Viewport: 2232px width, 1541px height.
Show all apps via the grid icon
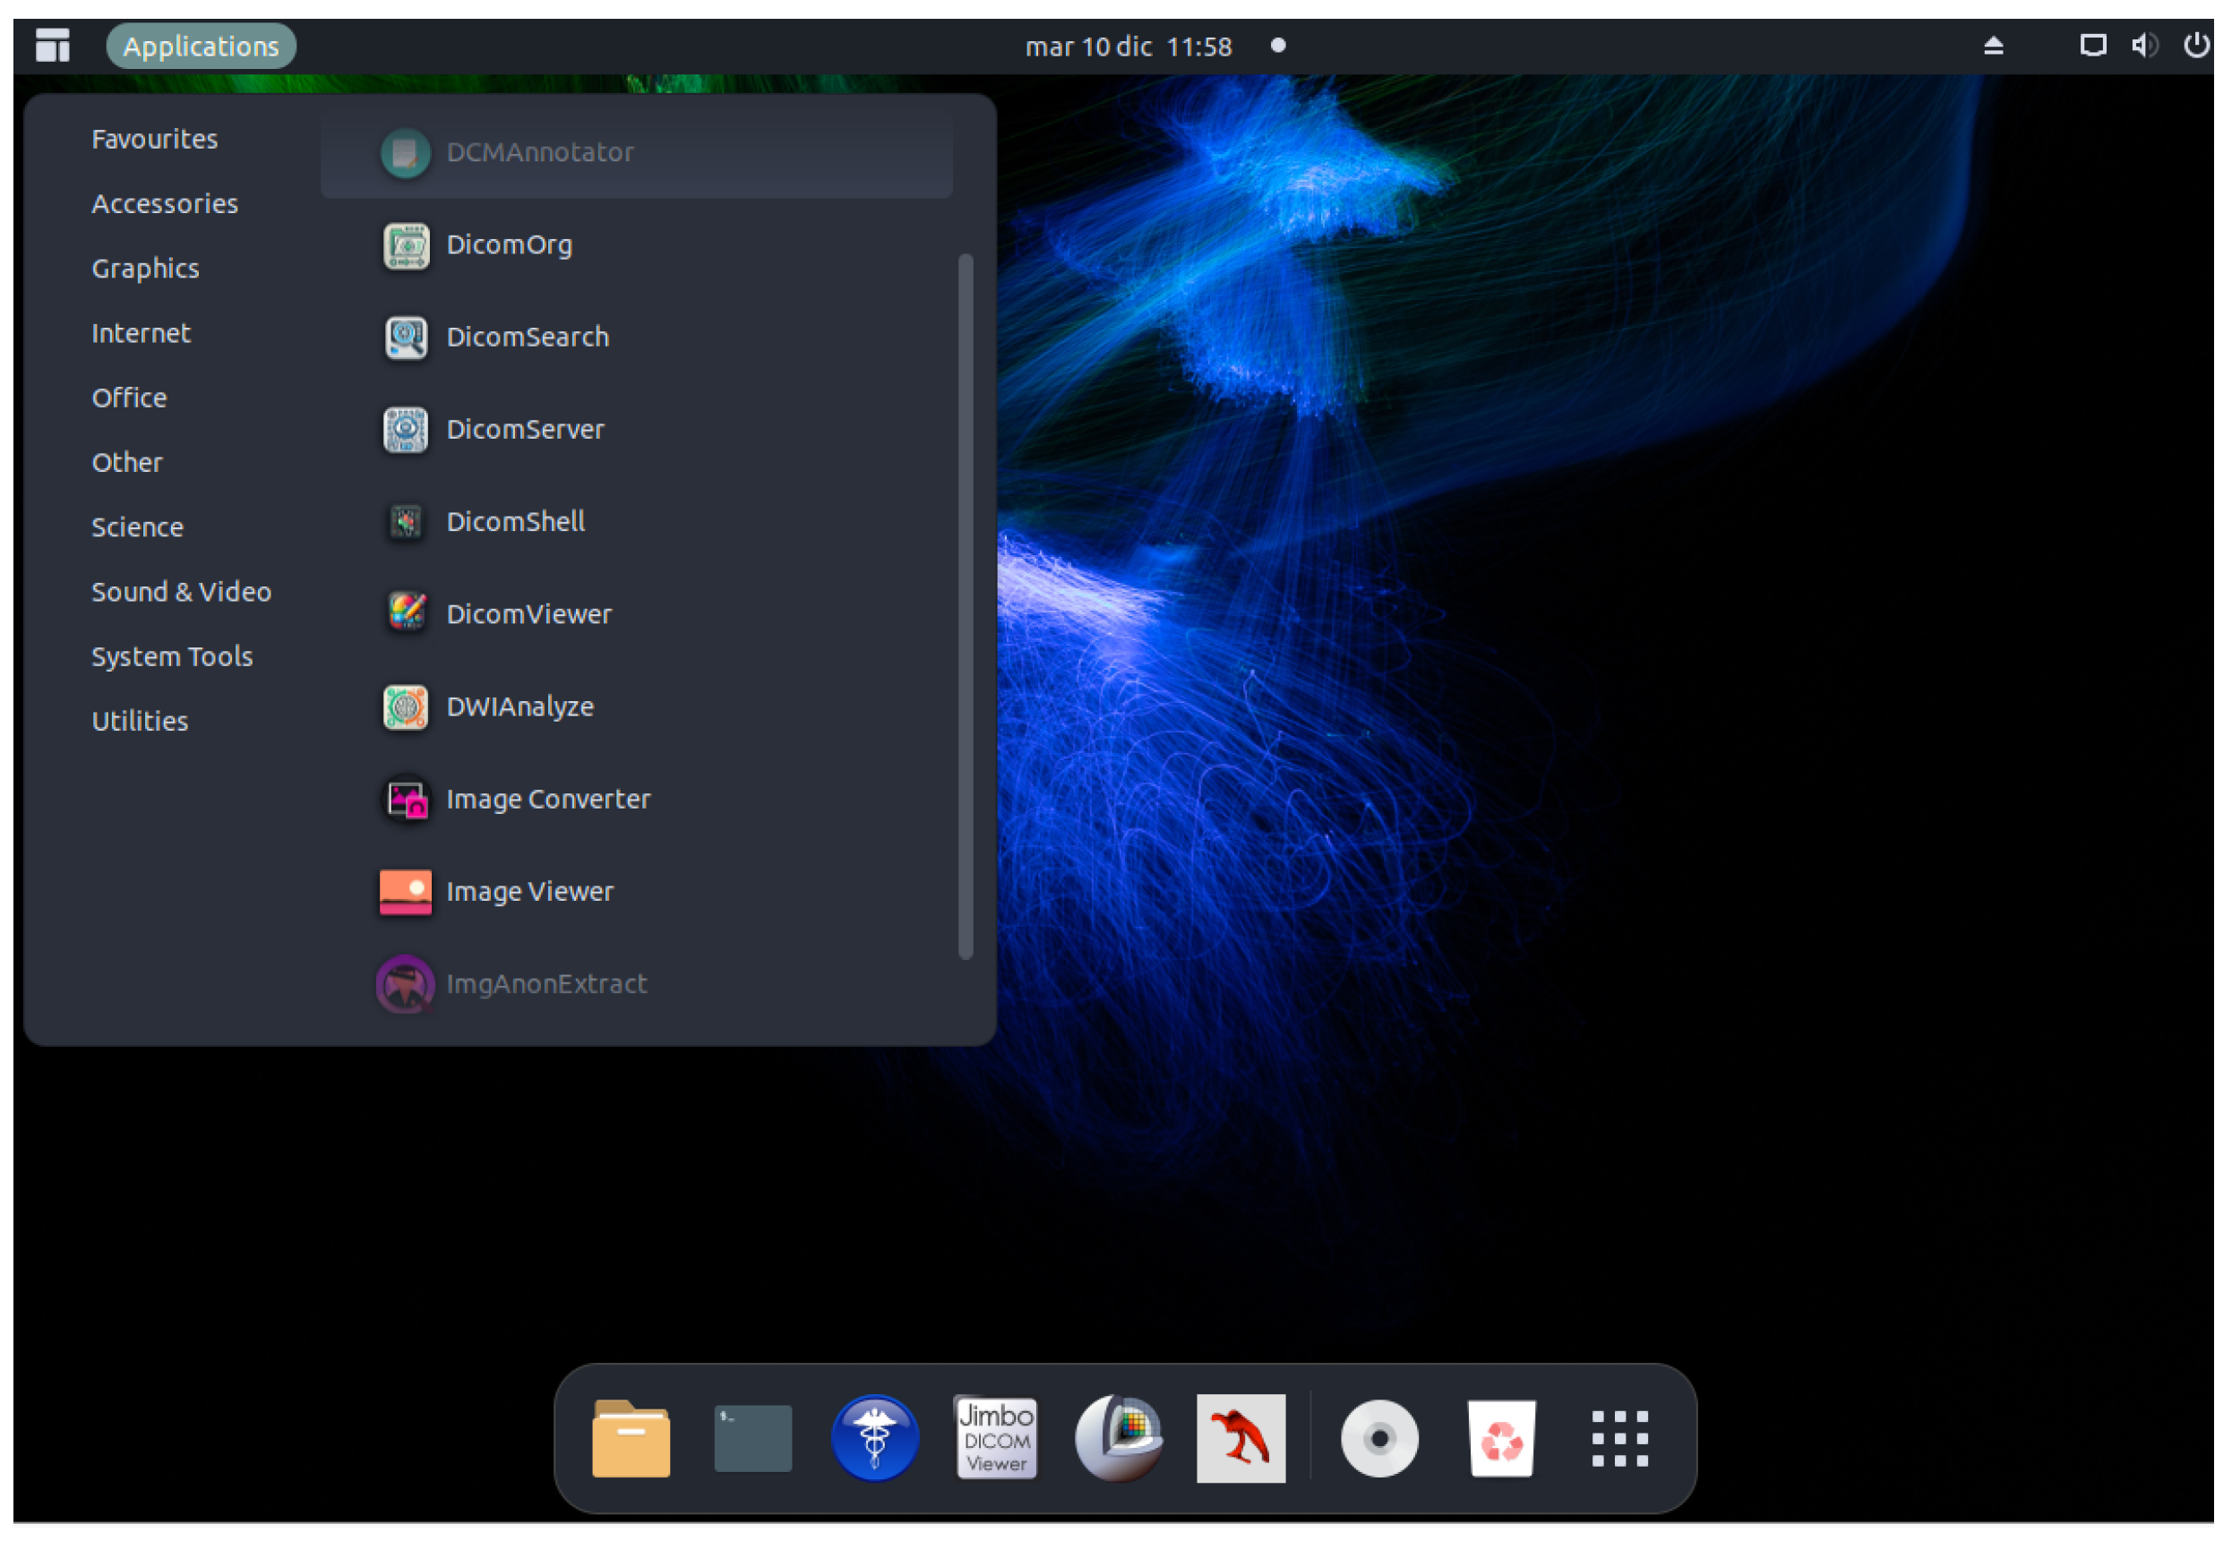tap(1619, 1439)
